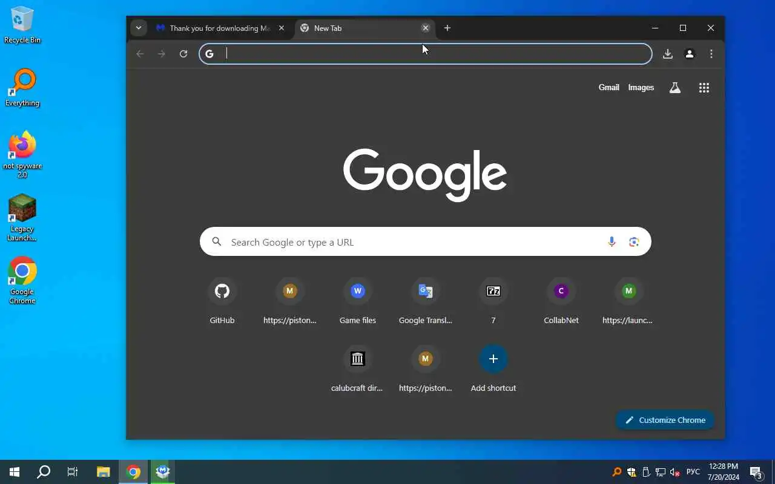This screenshot has width=775, height=484.
Task: Open the Chrome three-dot menu
Action: tap(711, 54)
